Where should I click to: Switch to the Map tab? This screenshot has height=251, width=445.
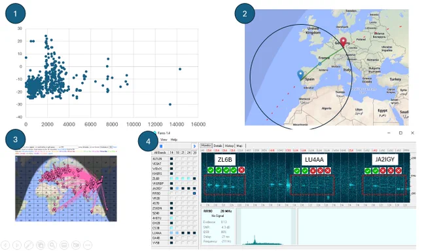pyautogui.click(x=240, y=145)
